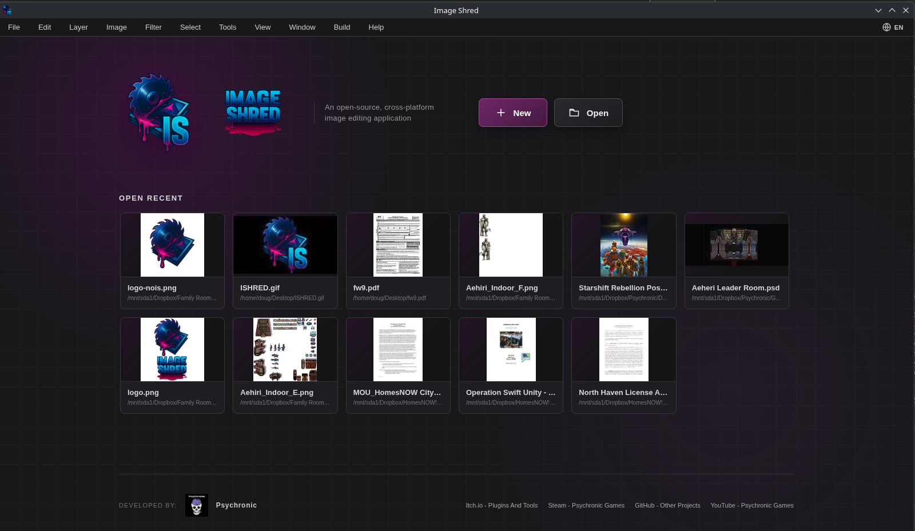The image size is (915, 531).
Task: Click the Image Shred saw blade logo
Action: pyautogui.click(x=159, y=112)
